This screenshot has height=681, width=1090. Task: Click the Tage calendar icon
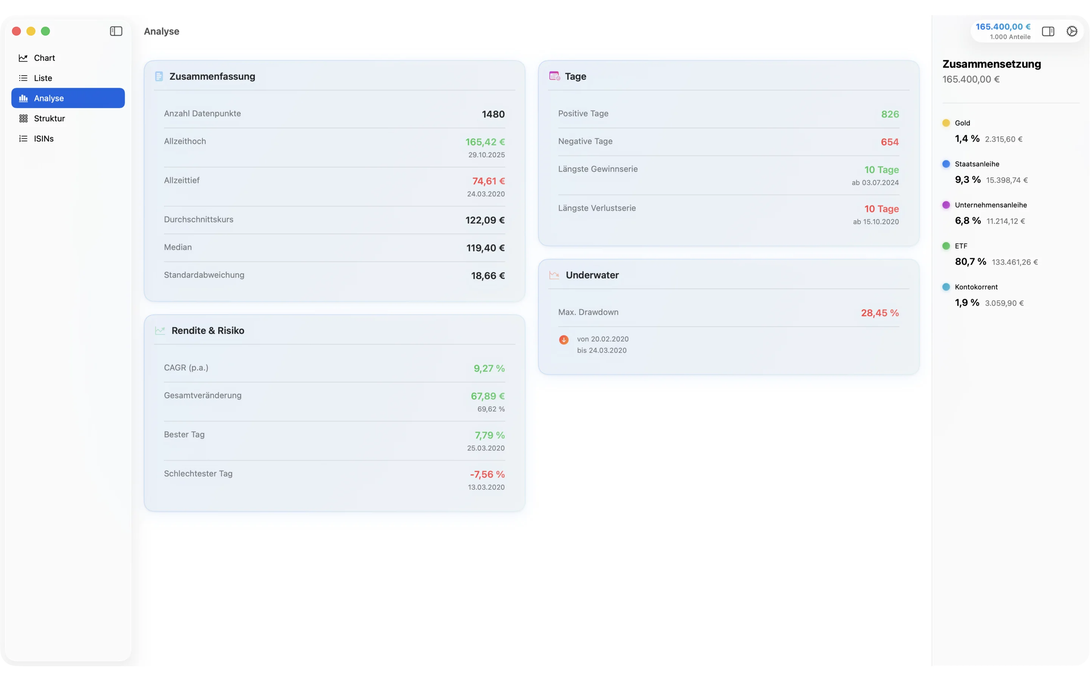(x=554, y=76)
